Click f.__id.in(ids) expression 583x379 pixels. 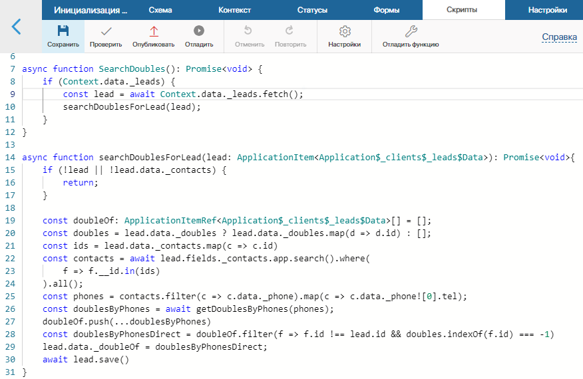pyautogui.click(x=124, y=271)
